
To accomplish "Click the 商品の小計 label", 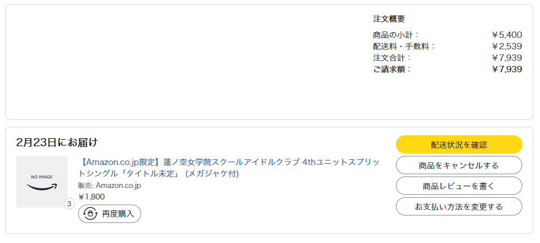I will click(396, 35).
